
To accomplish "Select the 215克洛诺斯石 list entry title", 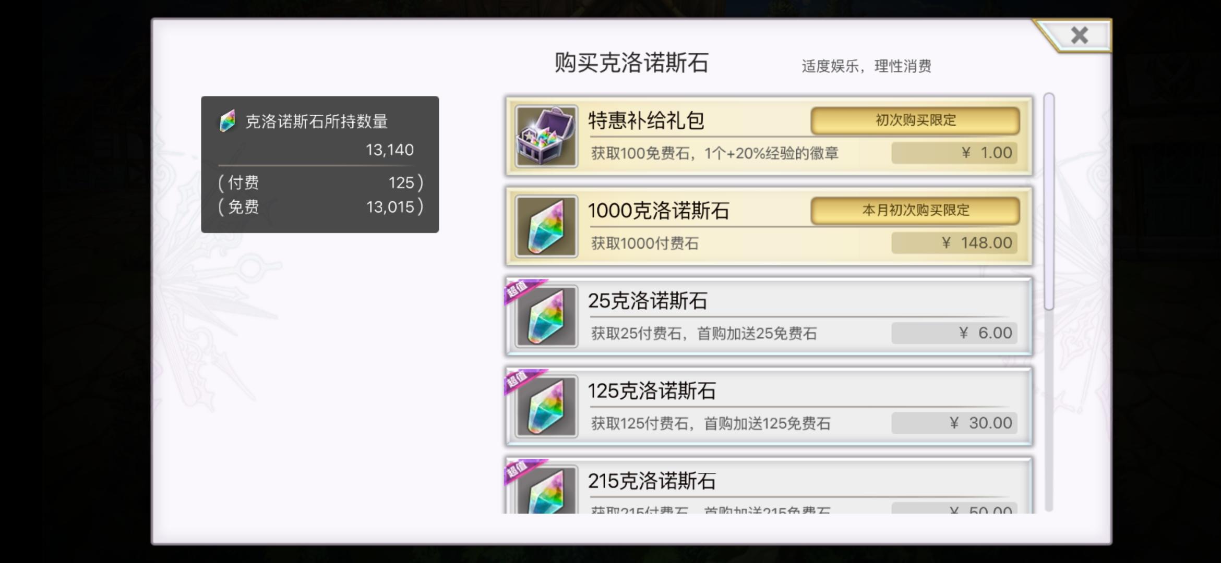I will point(652,481).
